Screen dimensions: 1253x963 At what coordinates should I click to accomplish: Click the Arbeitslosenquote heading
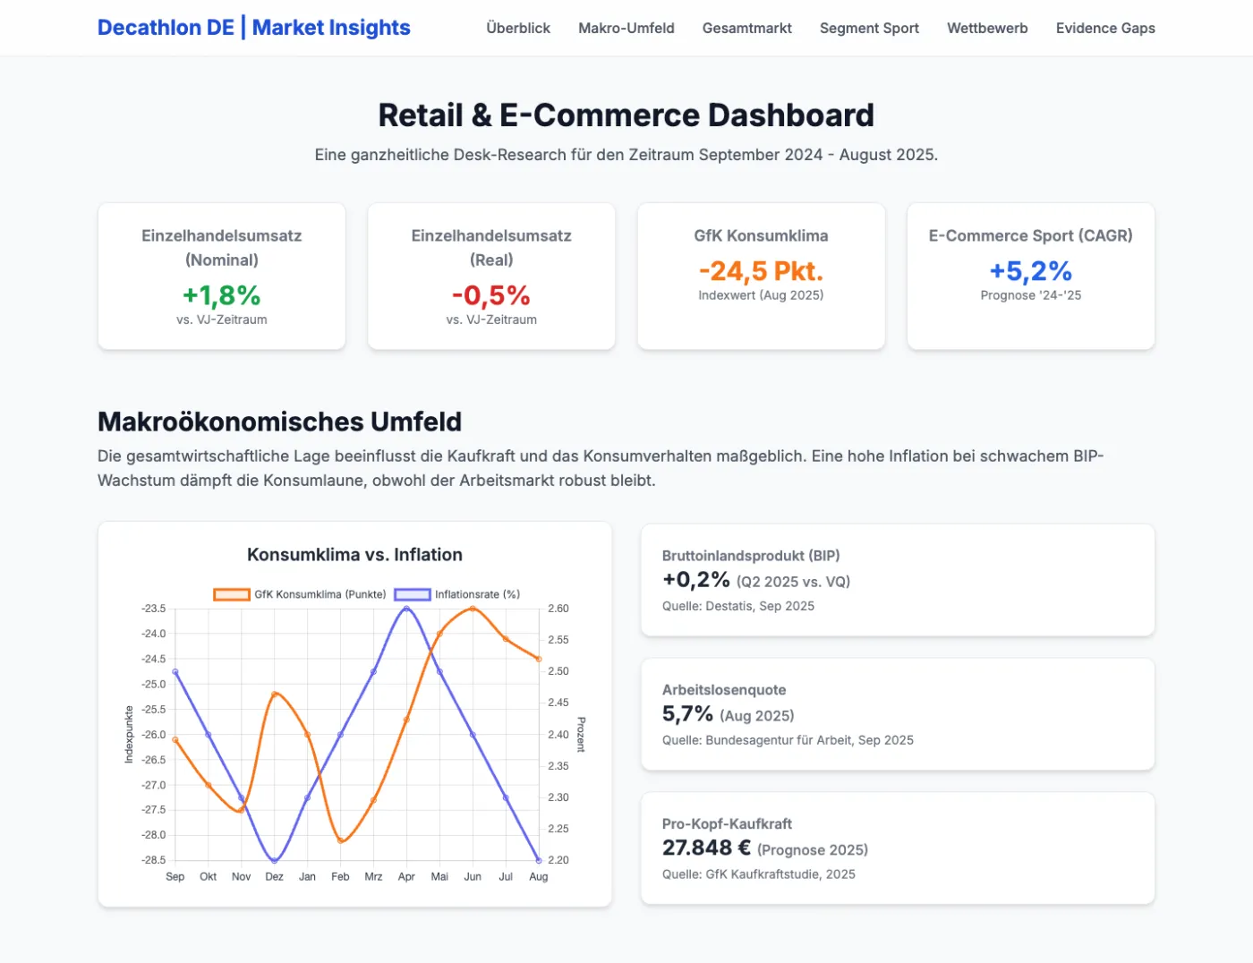pos(724,690)
